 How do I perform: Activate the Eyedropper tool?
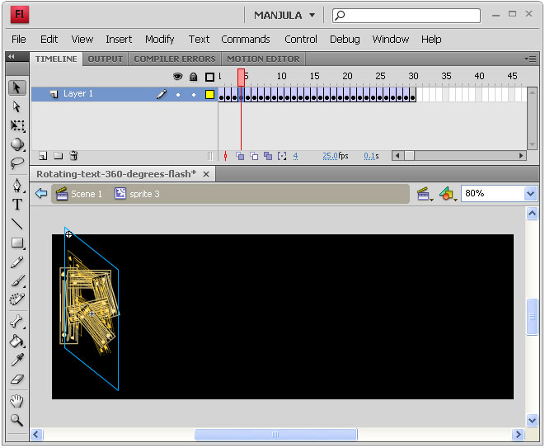tap(17, 360)
